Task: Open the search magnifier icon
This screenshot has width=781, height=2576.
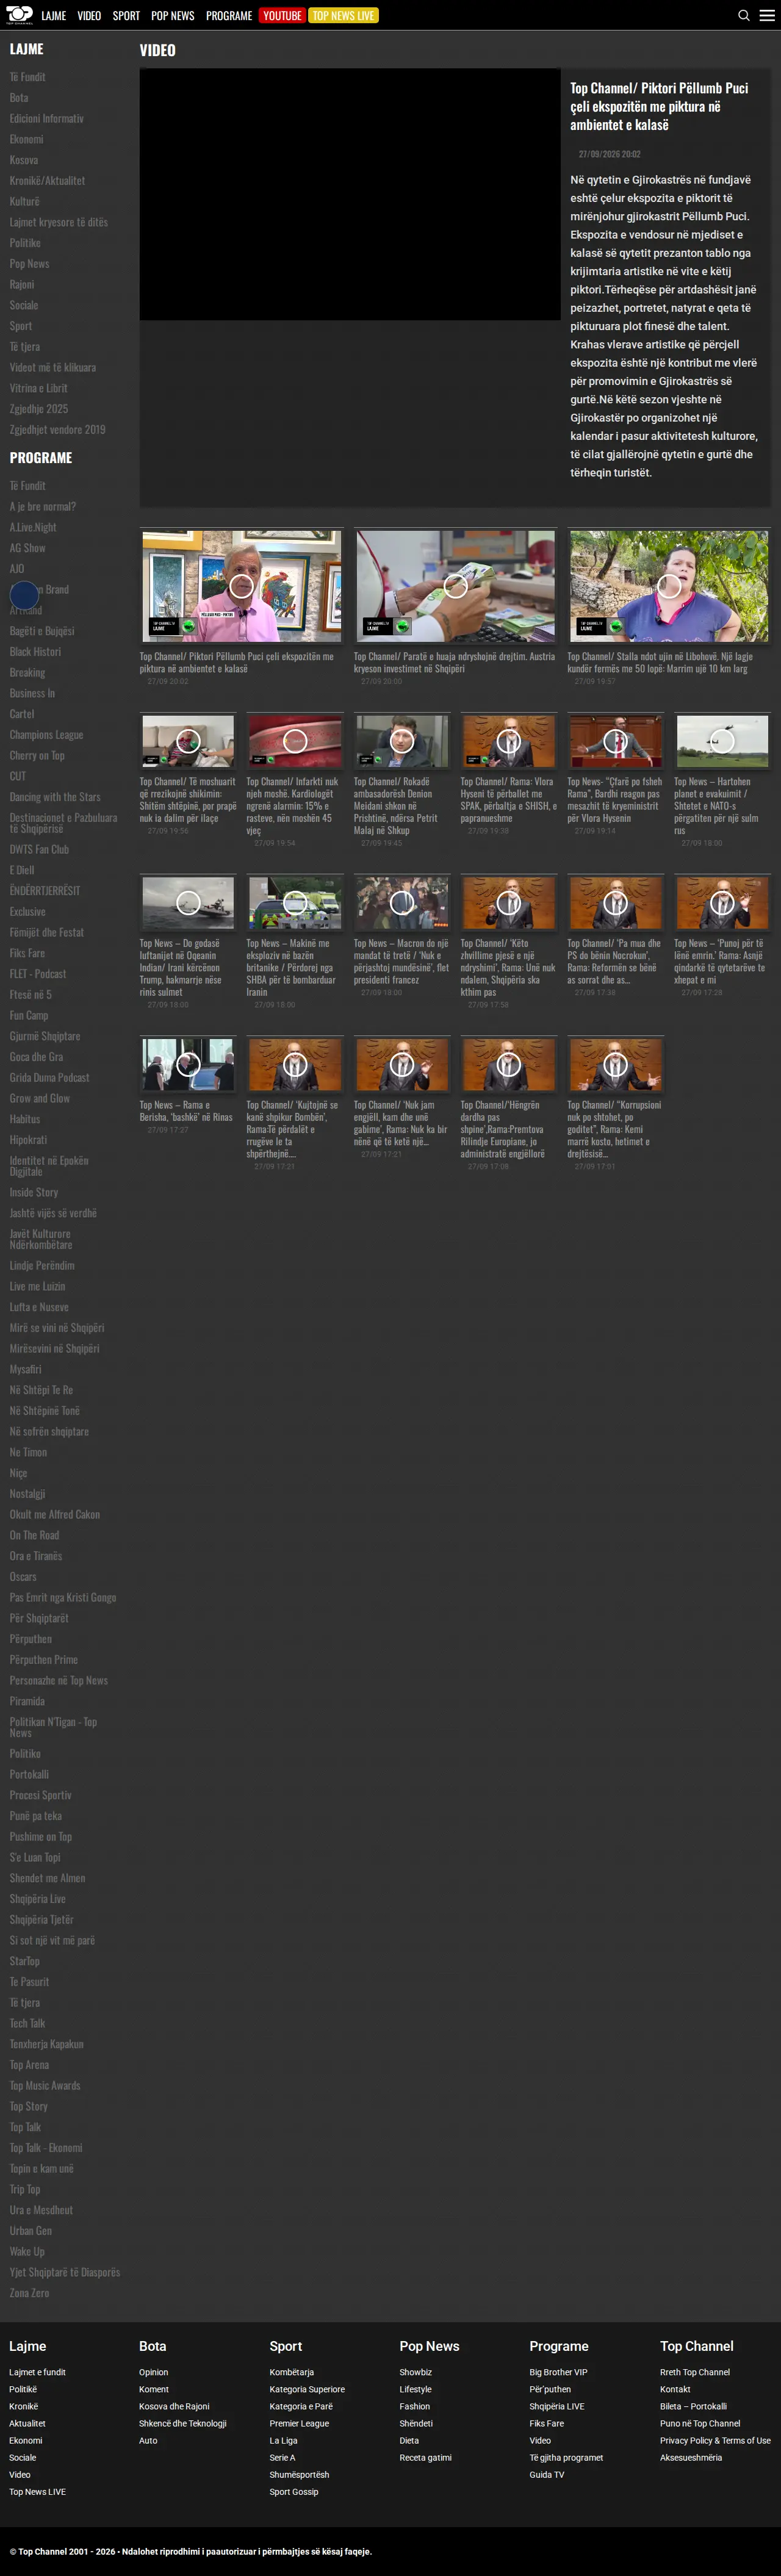Action: point(743,15)
